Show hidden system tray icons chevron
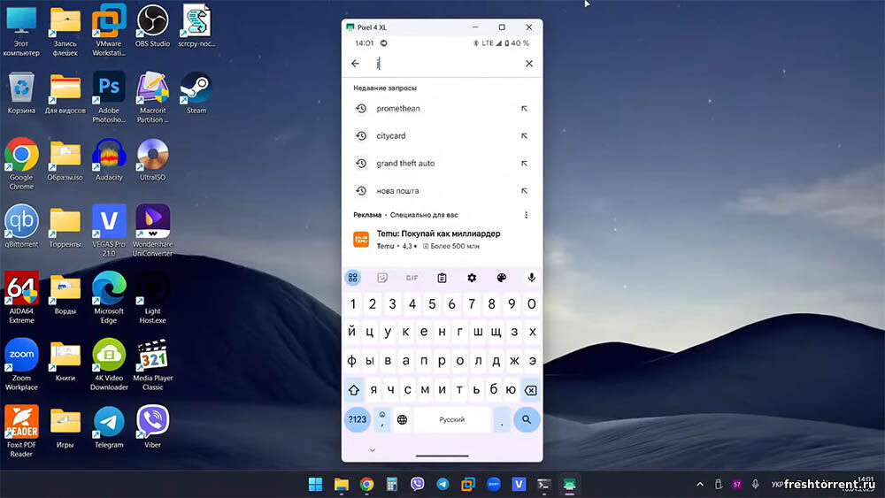885x498 pixels. click(700, 484)
